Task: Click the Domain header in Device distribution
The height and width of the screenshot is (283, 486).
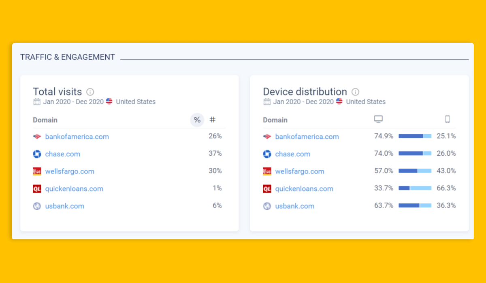Action: click(x=275, y=120)
